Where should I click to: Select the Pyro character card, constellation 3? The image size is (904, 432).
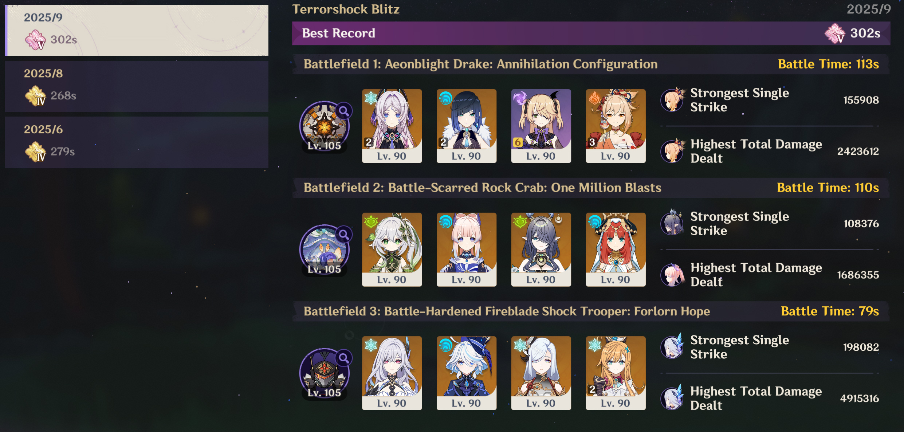coord(616,126)
